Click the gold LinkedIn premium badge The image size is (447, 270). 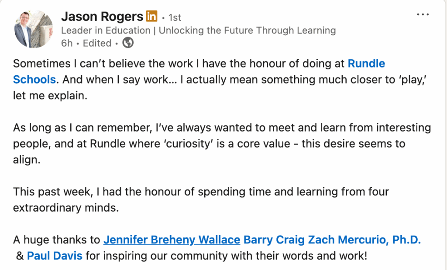coord(151,17)
